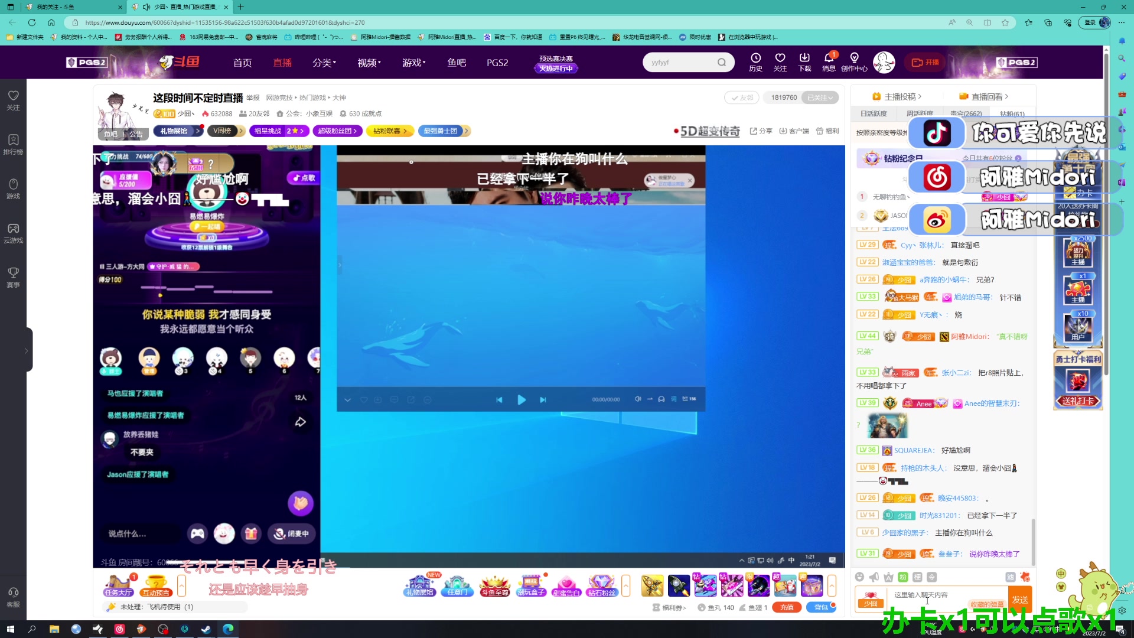Toggle the 滤 chat filter button

tap(1011, 577)
